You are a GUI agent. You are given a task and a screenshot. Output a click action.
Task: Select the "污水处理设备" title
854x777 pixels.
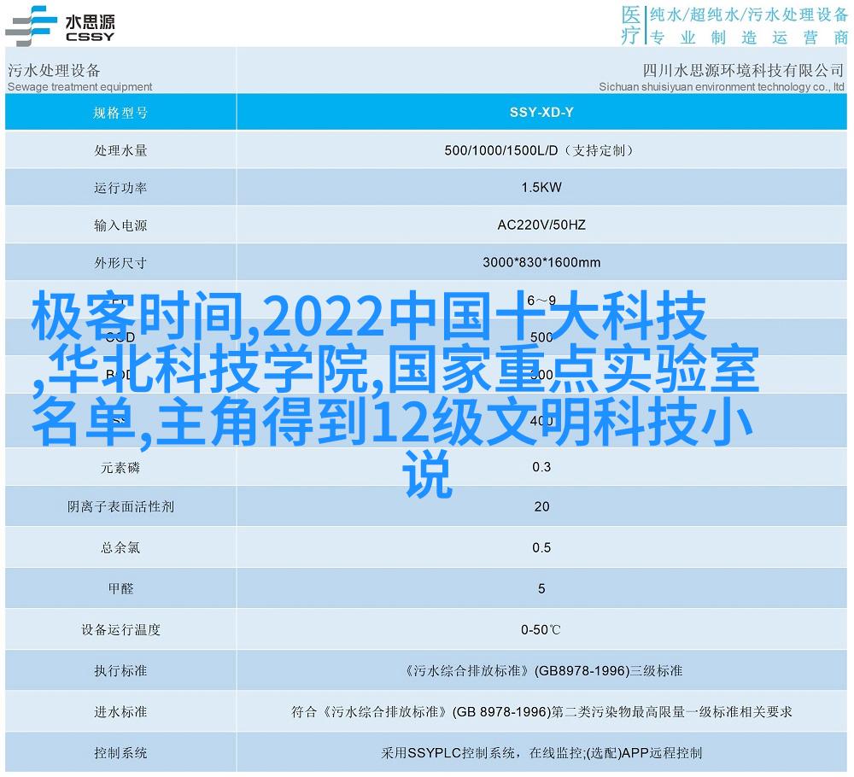click(x=54, y=70)
